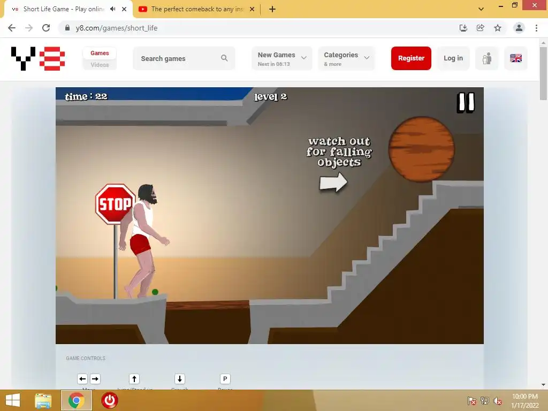
Task: Switch to The perfect comeback YouTube tab
Action: (x=197, y=9)
